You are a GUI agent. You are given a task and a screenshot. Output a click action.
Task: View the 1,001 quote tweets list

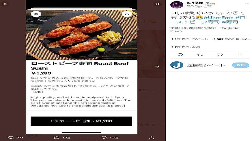tap(232, 39)
